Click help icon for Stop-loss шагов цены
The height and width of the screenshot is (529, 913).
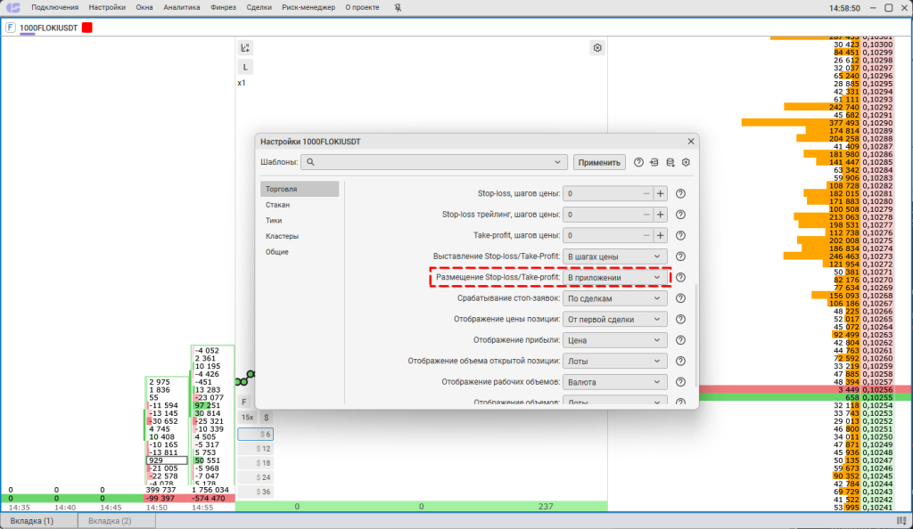(x=680, y=193)
